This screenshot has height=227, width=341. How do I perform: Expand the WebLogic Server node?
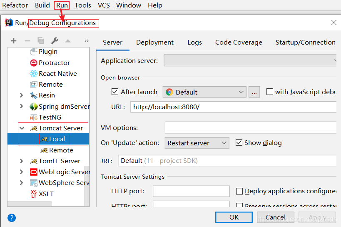[x=21, y=172]
